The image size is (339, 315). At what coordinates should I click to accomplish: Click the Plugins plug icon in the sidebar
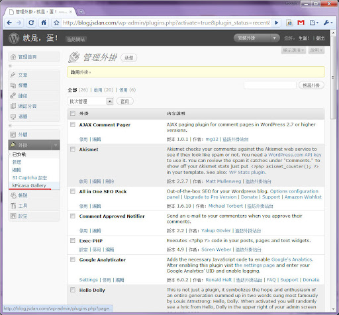(13, 145)
